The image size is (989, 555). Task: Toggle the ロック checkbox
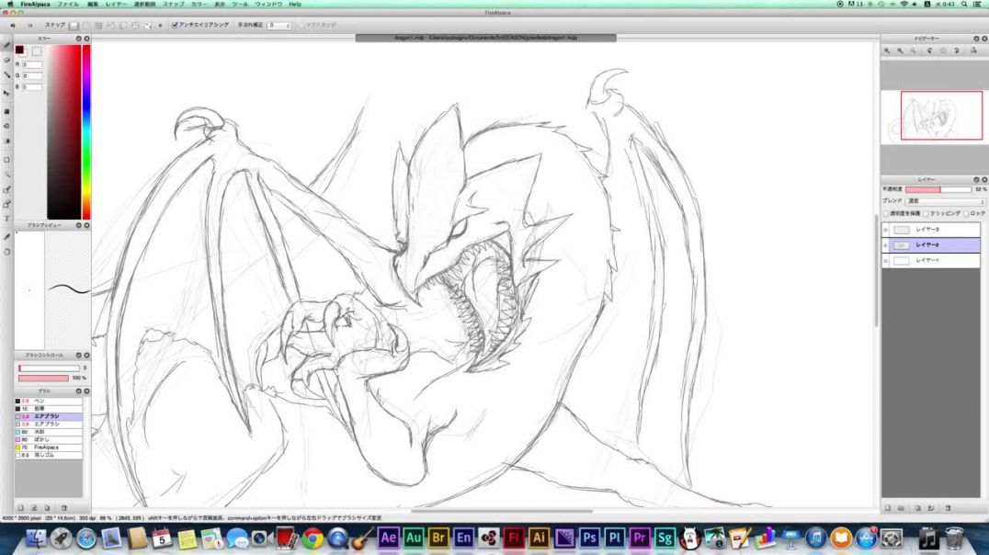click(966, 214)
